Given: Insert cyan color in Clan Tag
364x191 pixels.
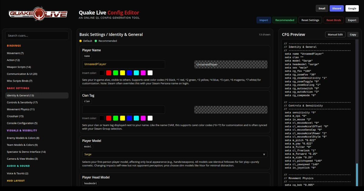Looking at the screenshot, I should coord(136,118).
